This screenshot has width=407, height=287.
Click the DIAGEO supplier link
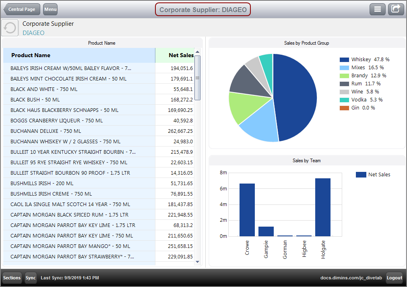point(33,33)
